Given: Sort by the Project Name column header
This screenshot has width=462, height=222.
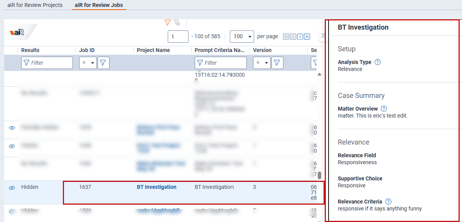Looking at the screenshot, I should click(153, 50).
